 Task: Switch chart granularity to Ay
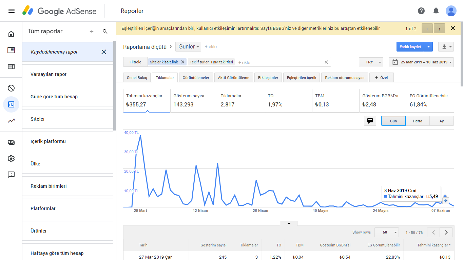[x=442, y=121]
